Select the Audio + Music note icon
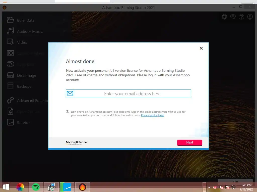This screenshot has width=257, height=192. click(x=10, y=31)
